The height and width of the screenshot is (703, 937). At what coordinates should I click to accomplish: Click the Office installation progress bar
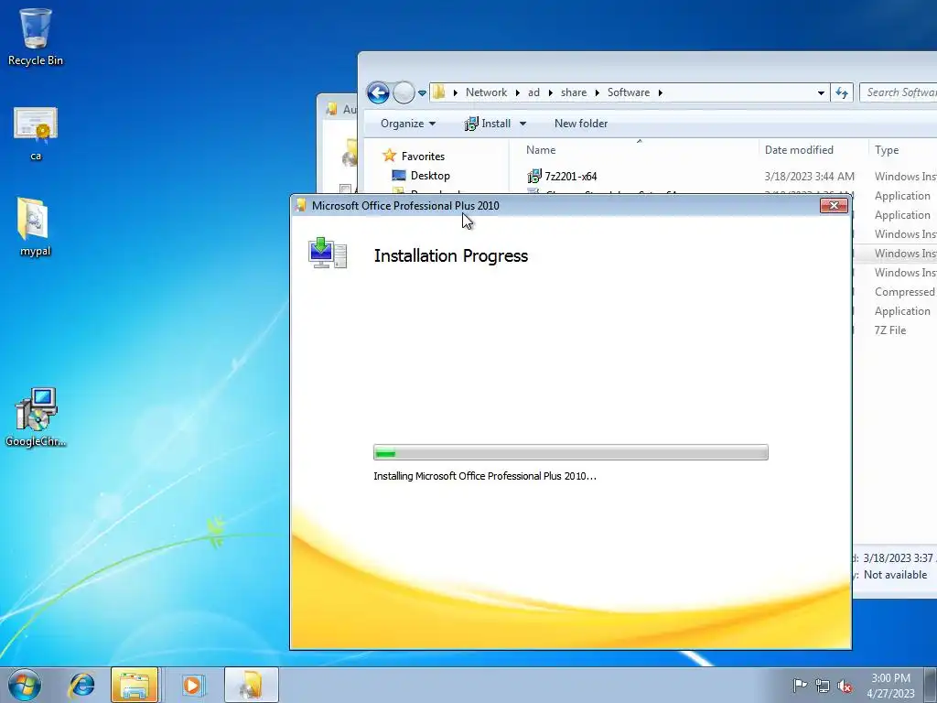(571, 452)
